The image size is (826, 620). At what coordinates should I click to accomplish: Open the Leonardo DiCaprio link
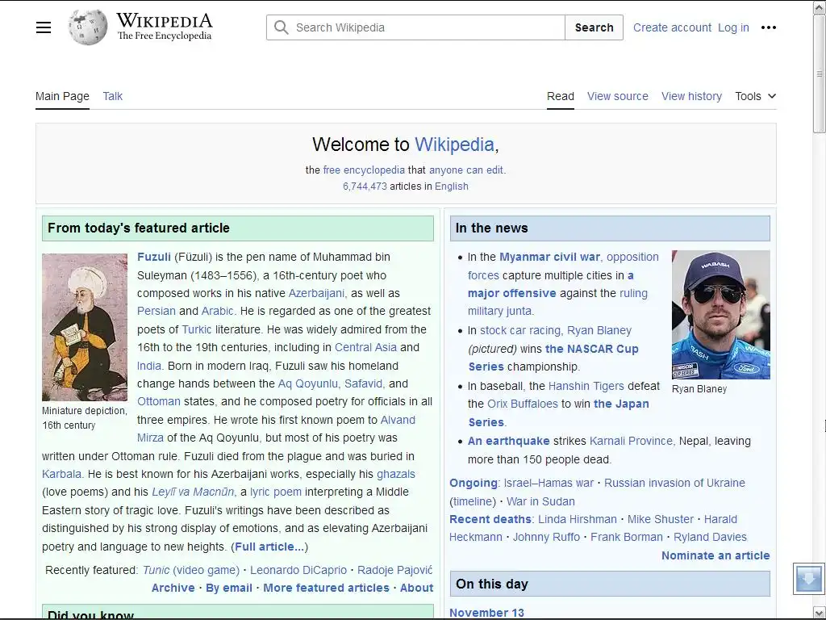coord(298,570)
